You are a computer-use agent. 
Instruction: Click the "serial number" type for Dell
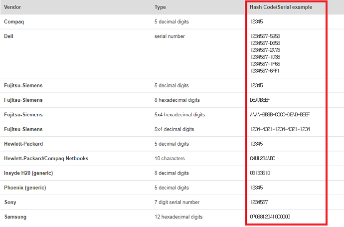pyautogui.click(x=170, y=36)
